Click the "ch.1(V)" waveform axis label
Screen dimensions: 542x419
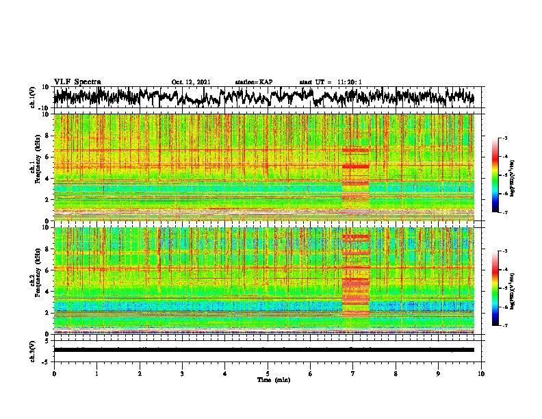[x=33, y=97]
